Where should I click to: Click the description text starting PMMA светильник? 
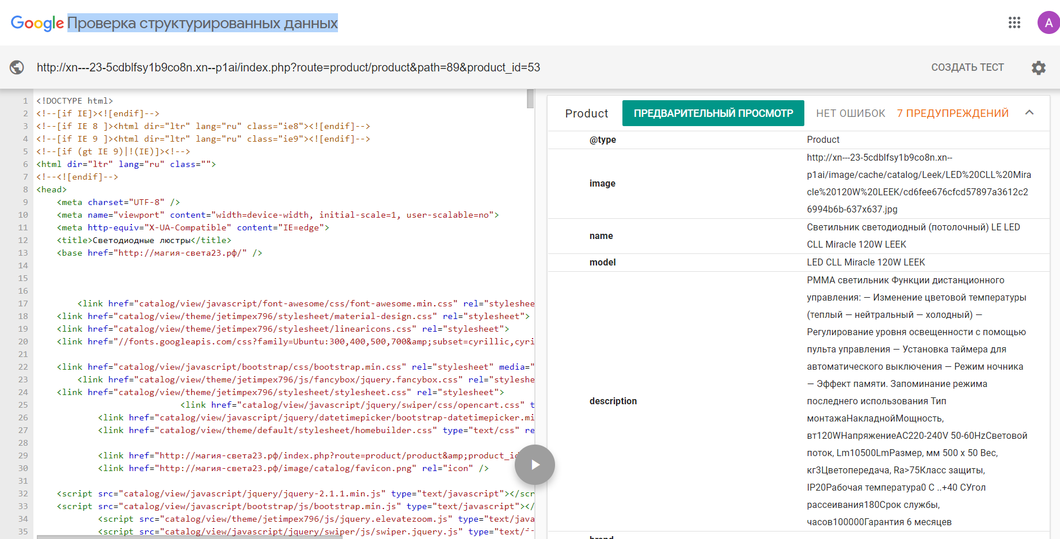click(x=917, y=401)
